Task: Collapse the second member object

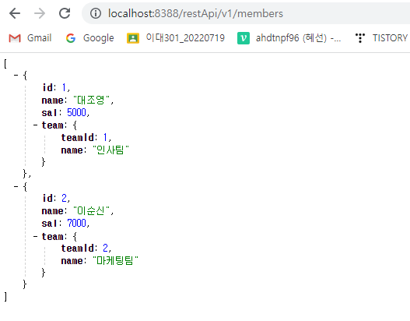Action: pos(16,187)
